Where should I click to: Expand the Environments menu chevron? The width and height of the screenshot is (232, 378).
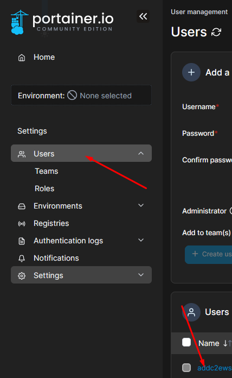coord(141,205)
